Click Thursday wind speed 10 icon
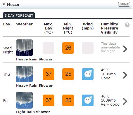The width and height of the screenshot is (133, 115). pyautogui.click(x=88, y=74)
